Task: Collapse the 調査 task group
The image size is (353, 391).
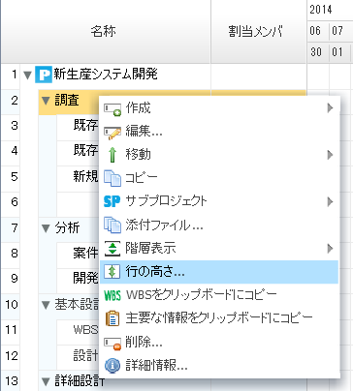Action: click(46, 101)
